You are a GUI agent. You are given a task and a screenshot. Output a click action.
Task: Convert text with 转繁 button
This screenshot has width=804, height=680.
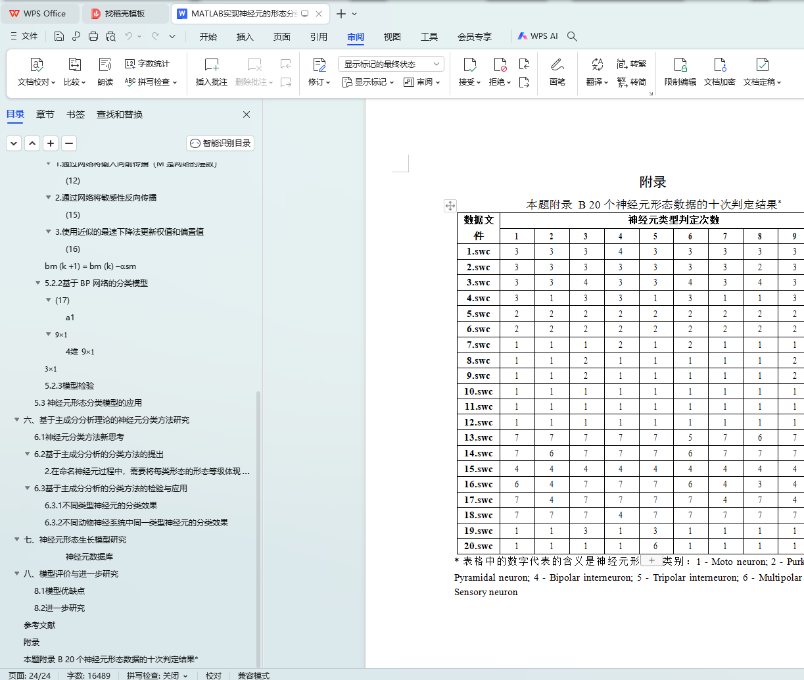click(632, 64)
